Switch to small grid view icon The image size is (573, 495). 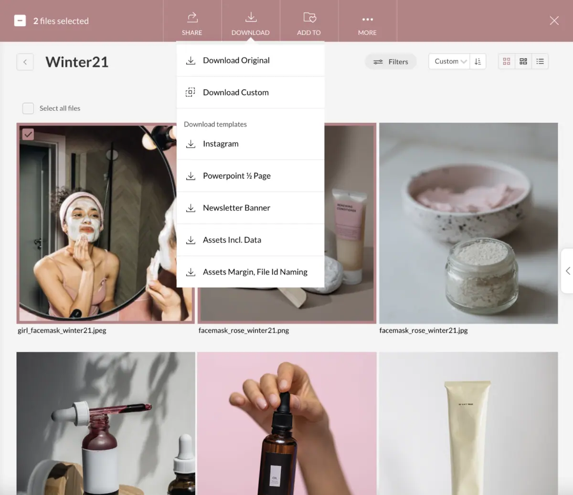(x=507, y=62)
